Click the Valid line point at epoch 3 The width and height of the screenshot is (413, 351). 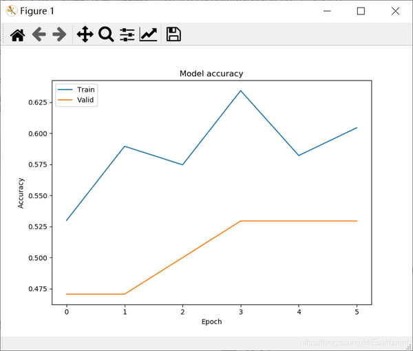click(240, 221)
